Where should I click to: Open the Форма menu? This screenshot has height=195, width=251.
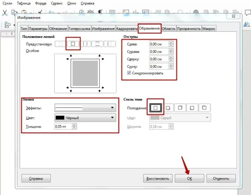coord(41,3)
